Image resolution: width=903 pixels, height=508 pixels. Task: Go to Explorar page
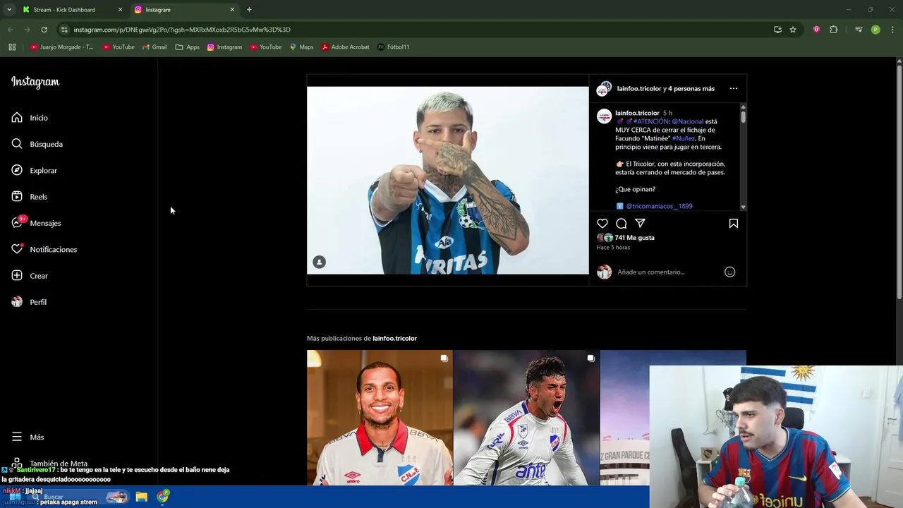[34, 171]
